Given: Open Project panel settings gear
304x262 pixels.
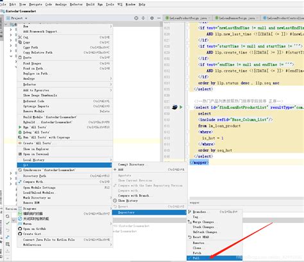Looking at the screenshot, I should pyautogui.click(x=152, y=18).
